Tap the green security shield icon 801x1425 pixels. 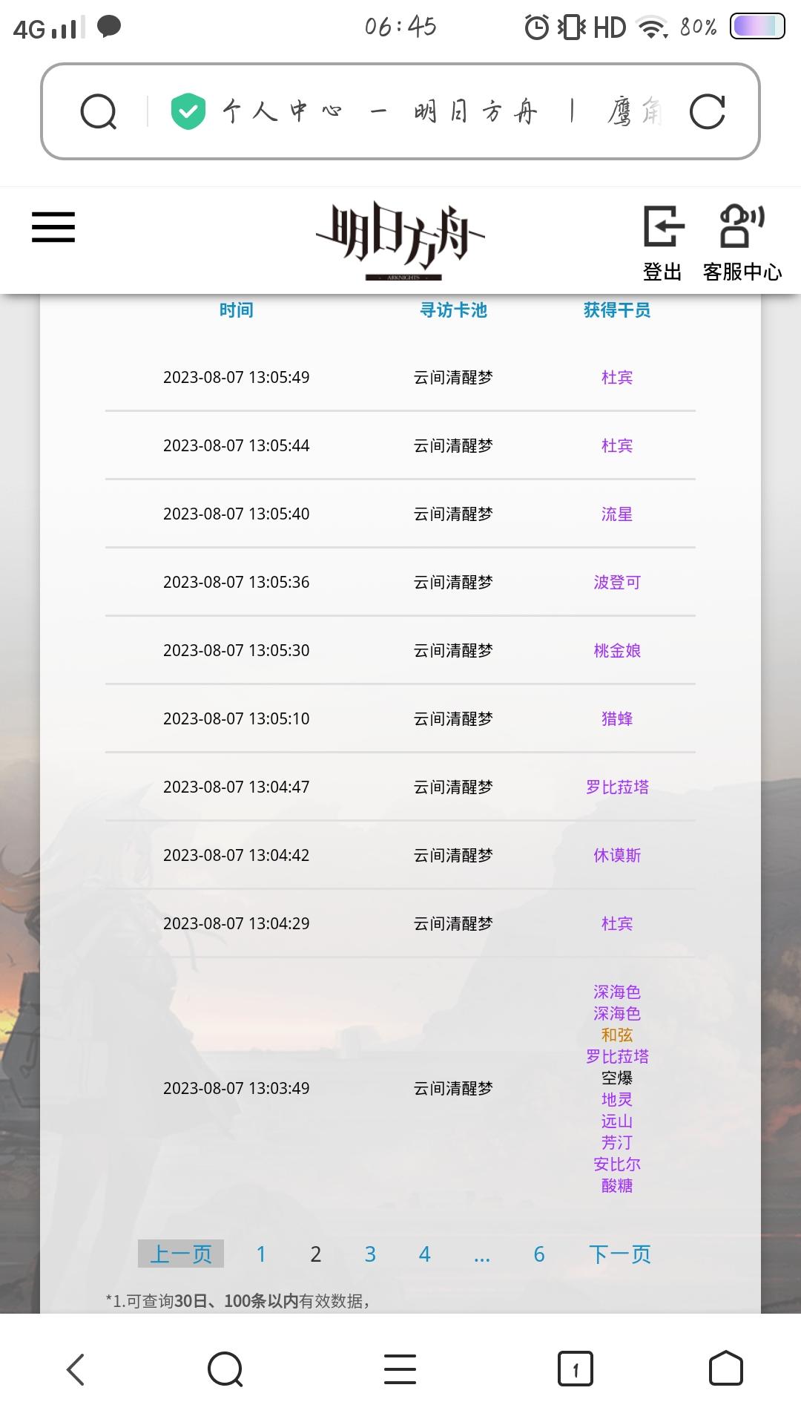[x=188, y=112]
